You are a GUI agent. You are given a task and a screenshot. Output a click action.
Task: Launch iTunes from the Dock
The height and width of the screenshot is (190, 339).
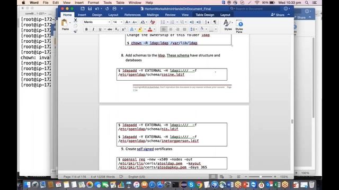[136, 185]
